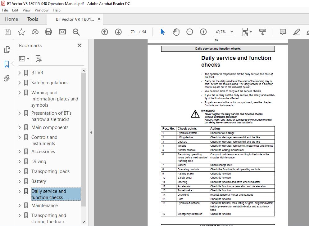Highlight text with the highlighter tool

coord(296,32)
